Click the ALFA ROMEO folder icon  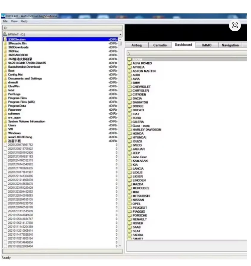[x=130, y=63]
